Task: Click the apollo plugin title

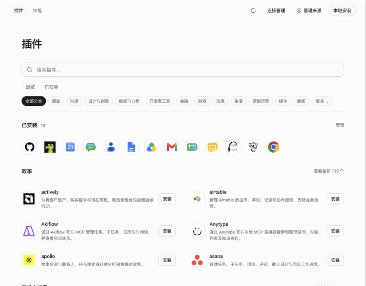Action: coord(48,256)
